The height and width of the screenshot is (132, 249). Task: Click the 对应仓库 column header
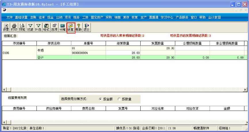click(x=158, y=108)
